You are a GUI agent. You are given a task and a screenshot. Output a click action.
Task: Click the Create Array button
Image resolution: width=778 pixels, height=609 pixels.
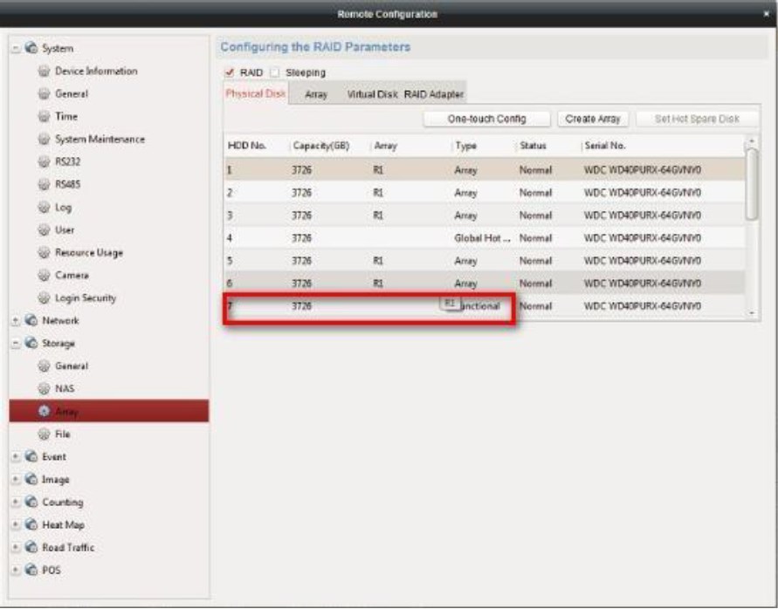(592, 119)
